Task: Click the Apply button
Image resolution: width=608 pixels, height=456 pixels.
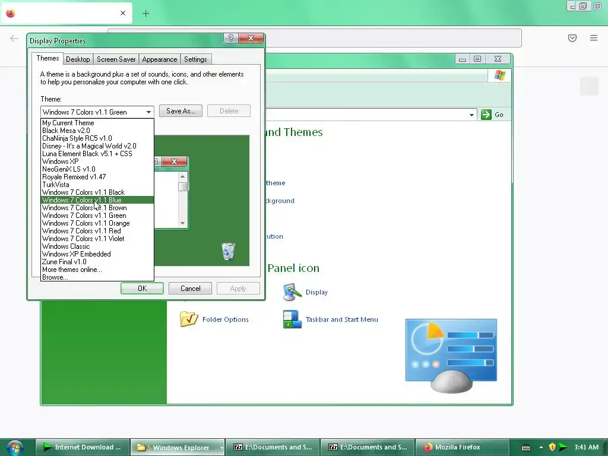Action: point(238,289)
